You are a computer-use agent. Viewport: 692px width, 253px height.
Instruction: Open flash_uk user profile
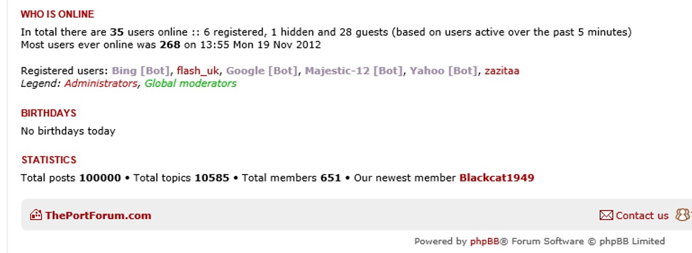pos(198,71)
